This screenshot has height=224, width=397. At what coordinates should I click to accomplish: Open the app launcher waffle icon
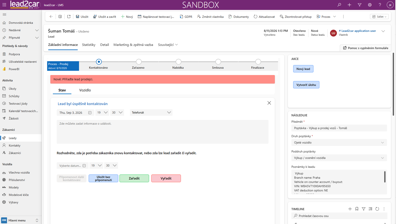[x=4, y=5]
